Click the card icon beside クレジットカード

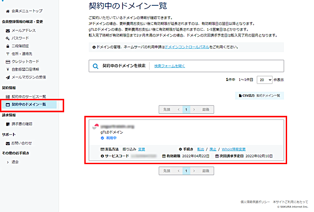8,62
